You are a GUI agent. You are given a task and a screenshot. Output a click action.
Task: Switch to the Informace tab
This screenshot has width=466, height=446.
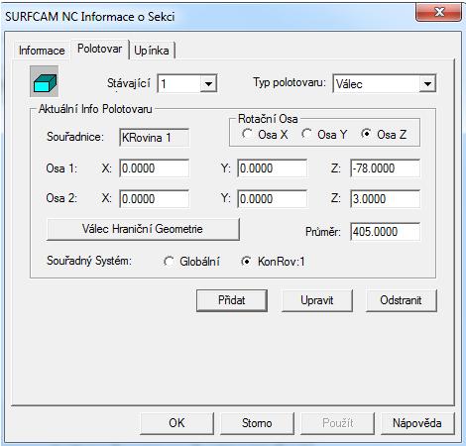tap(42, 51)
